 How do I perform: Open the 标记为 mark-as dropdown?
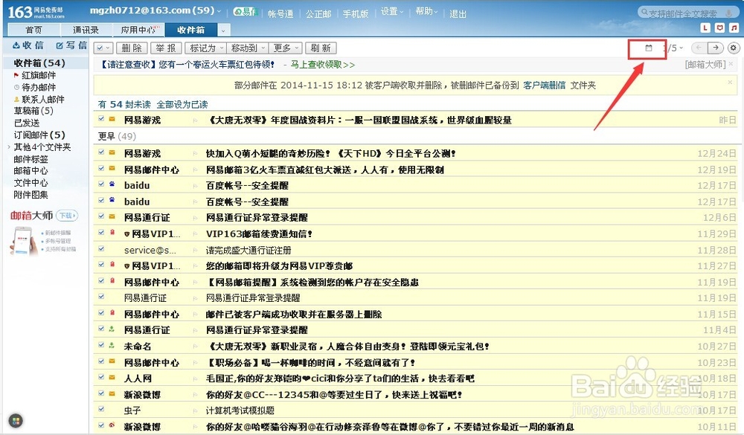[x=205, y=47]
